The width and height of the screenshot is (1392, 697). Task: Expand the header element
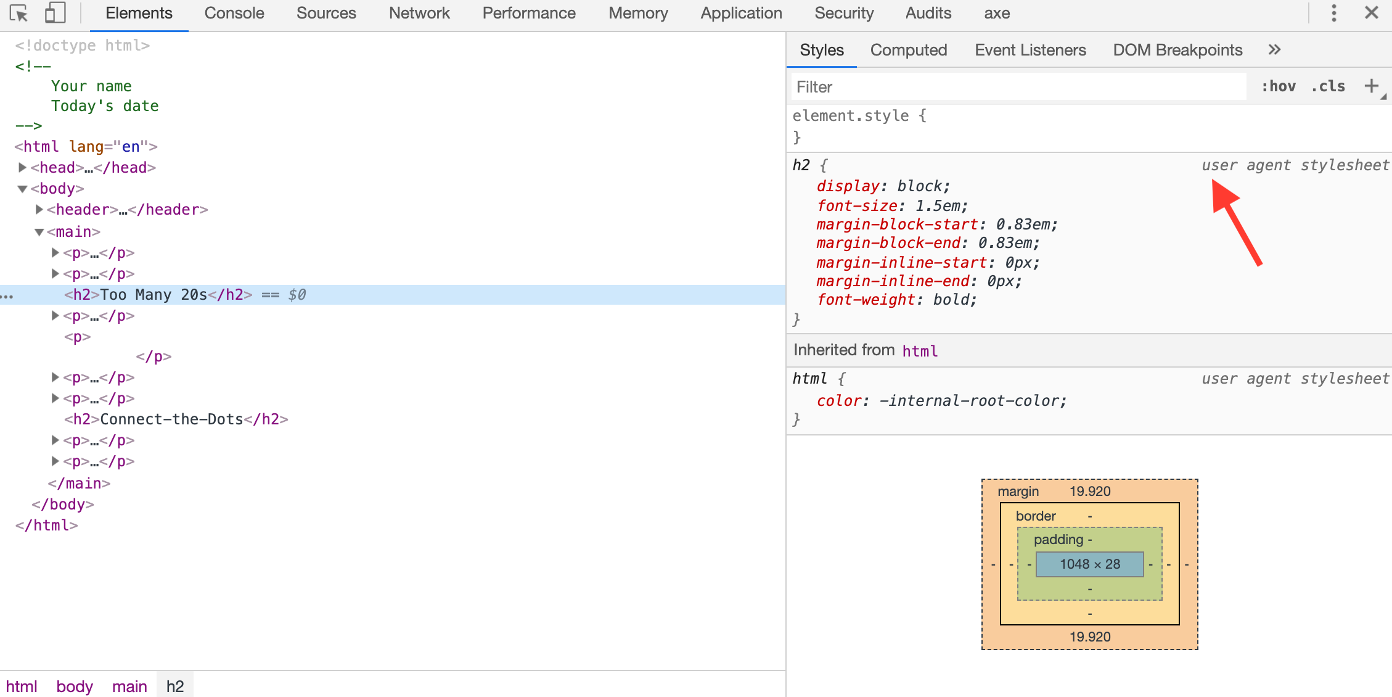39,210
